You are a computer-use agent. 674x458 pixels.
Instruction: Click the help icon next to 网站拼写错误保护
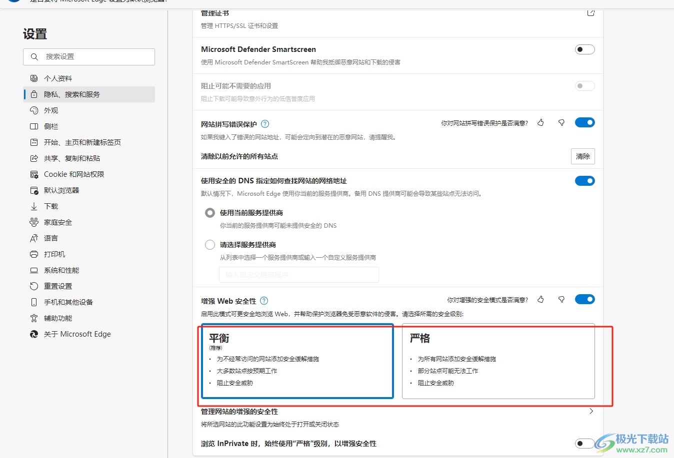[265, 124]
